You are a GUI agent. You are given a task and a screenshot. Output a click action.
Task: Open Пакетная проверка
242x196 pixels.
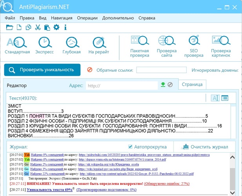pos(140,46)
